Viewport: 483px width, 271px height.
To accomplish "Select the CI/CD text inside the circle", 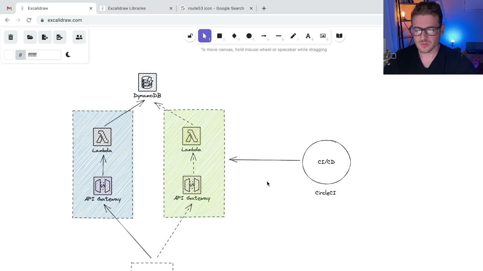I will click(x=326, y=162).
